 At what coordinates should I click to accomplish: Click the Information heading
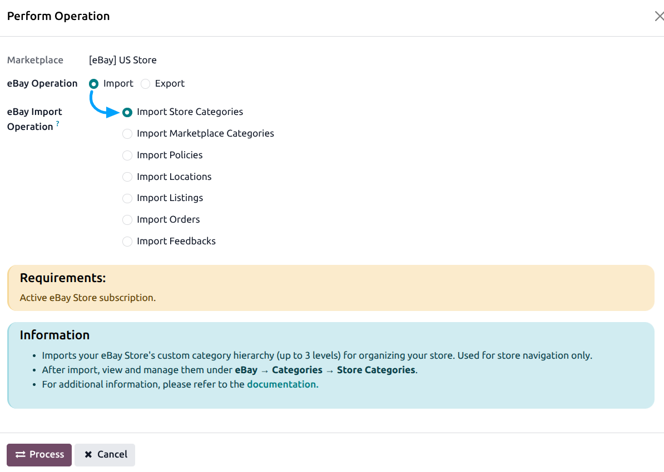(x=54, y=335)
